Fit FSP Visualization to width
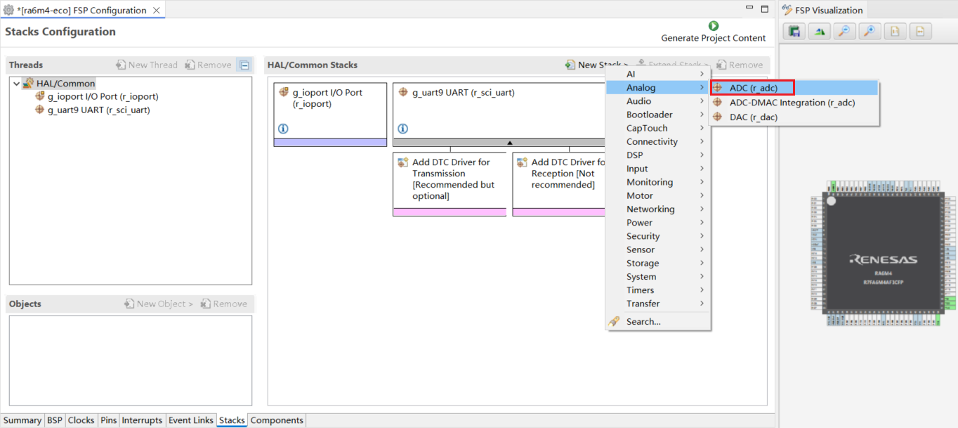Viewport: 958px width, 428px height. pyautogui.click(x=920, y=31)
